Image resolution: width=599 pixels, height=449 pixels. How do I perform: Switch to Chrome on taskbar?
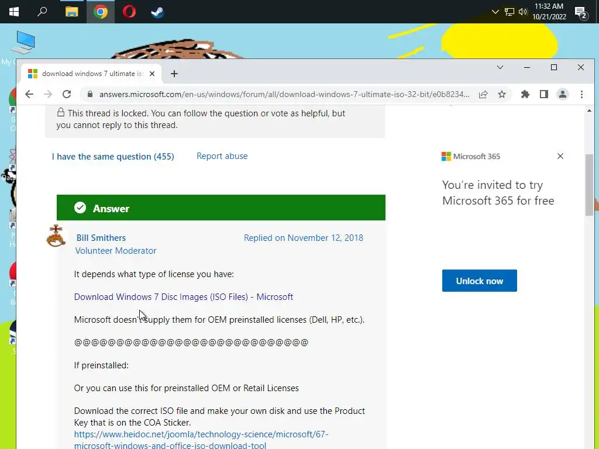[x=101, y=12]
